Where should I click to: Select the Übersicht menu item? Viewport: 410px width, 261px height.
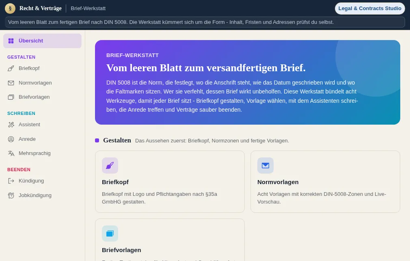click(42, 41)
